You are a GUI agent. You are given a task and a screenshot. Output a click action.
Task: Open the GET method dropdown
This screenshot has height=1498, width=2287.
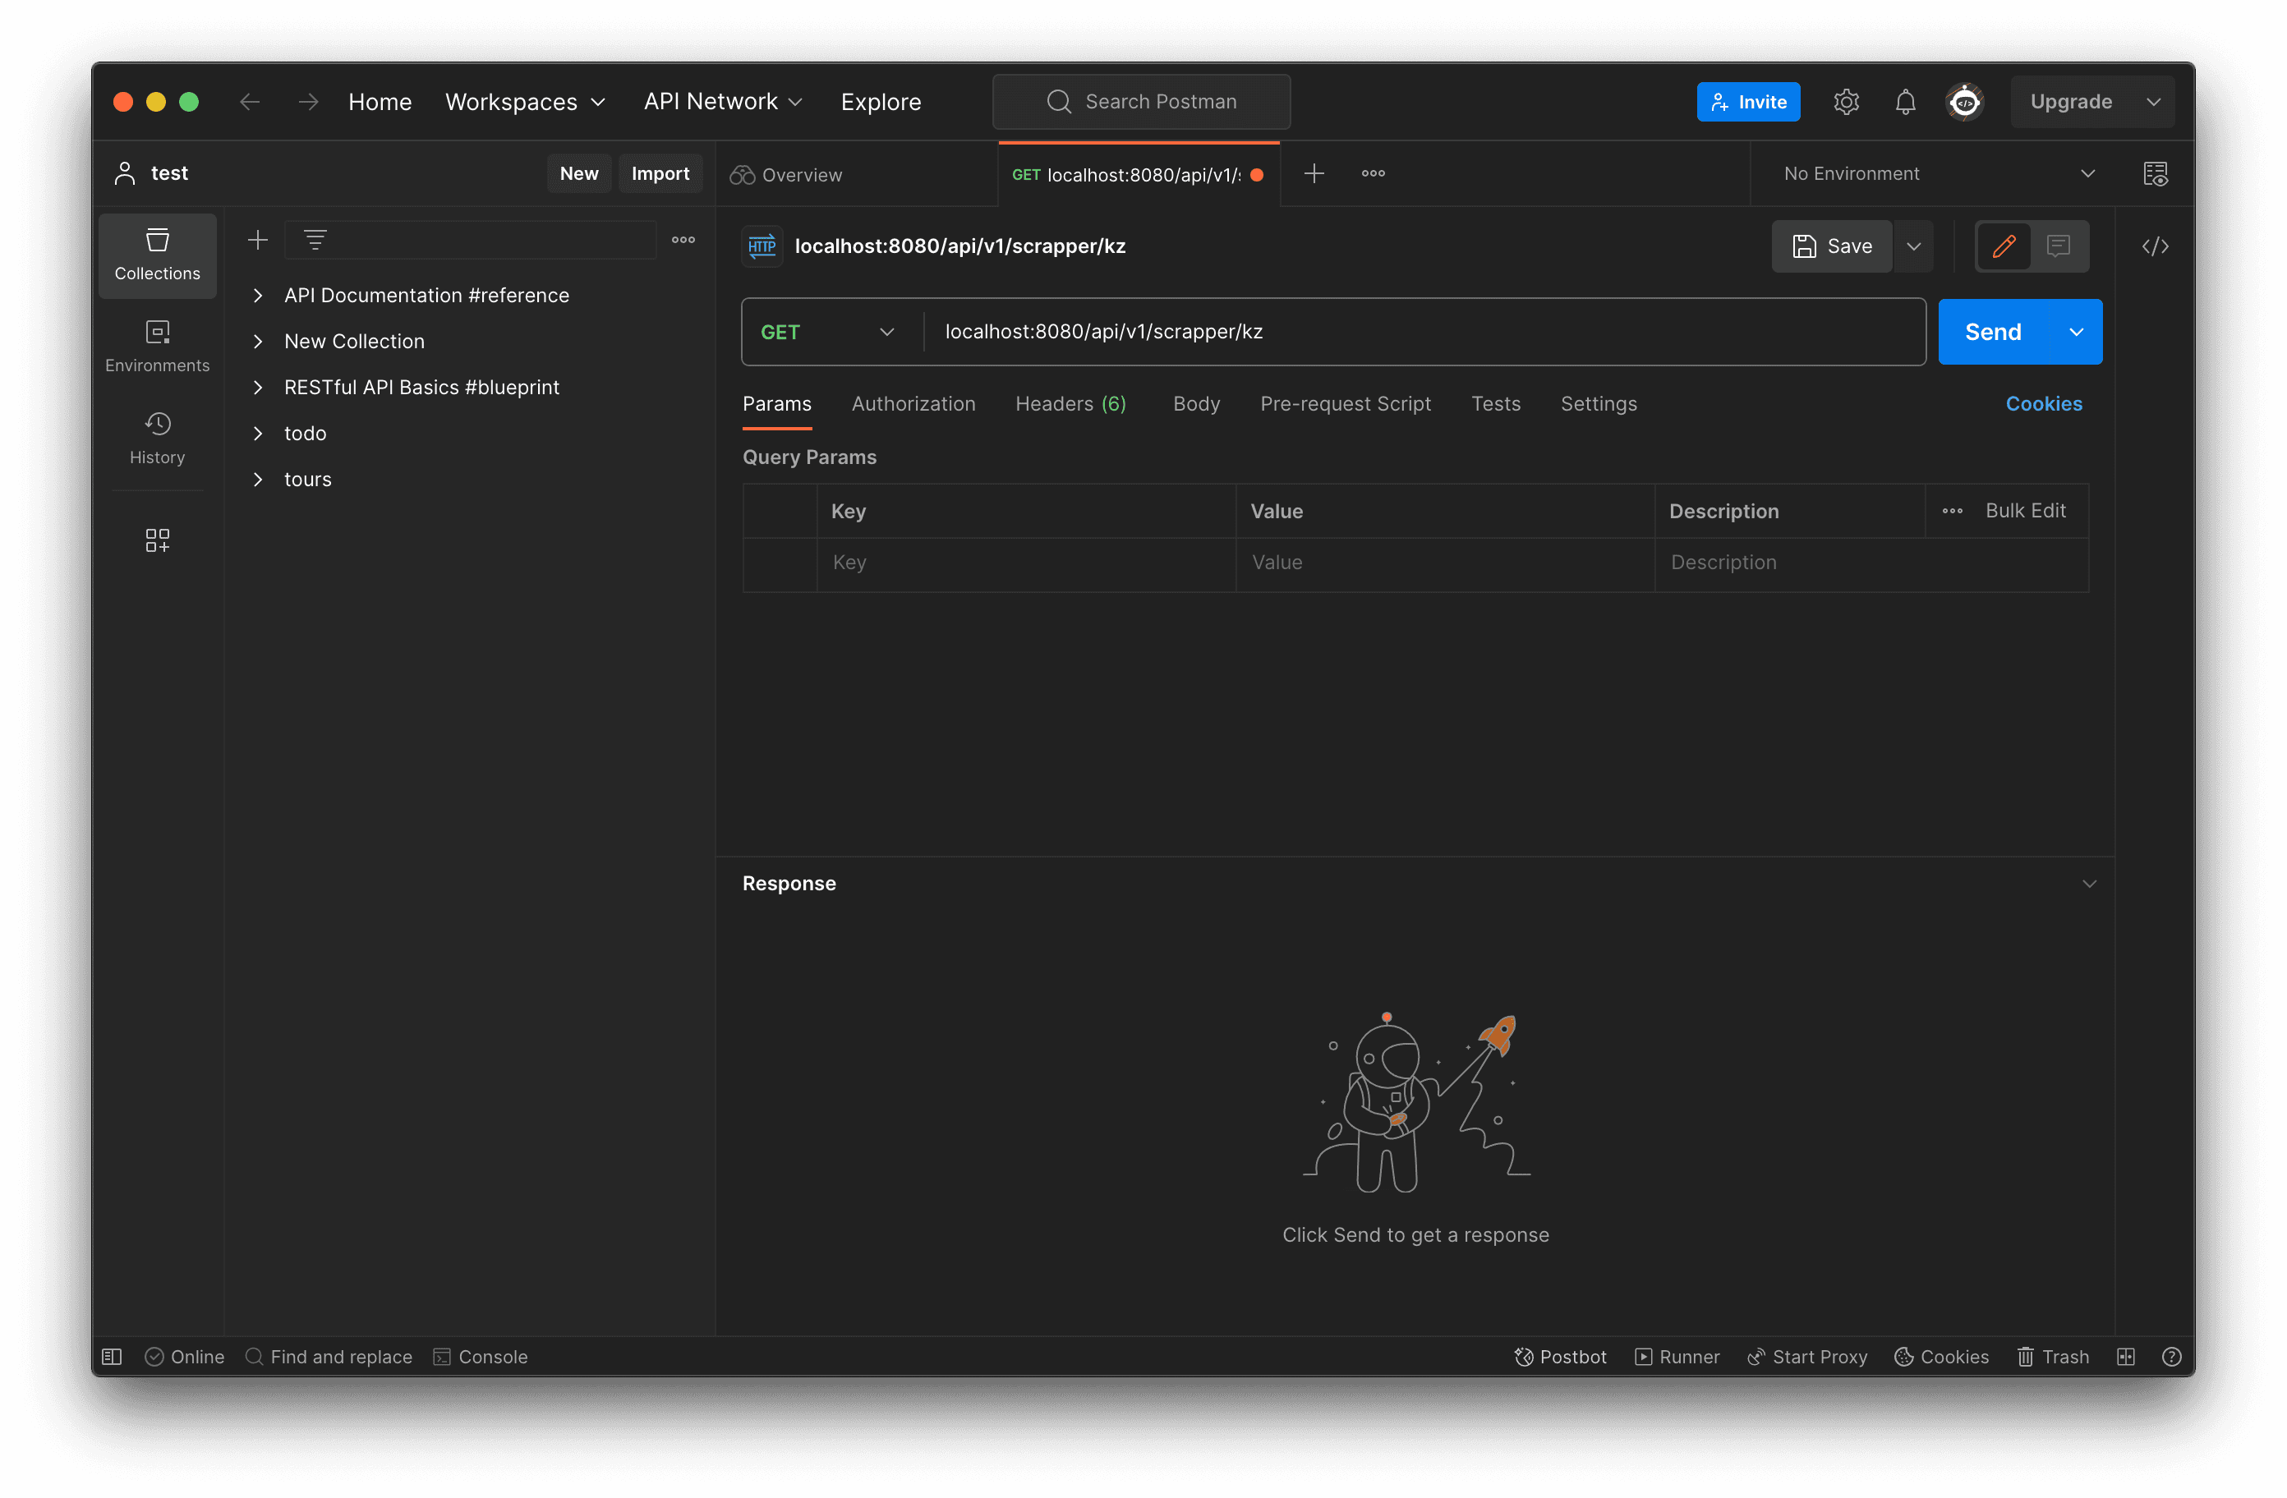pos(826,331)
